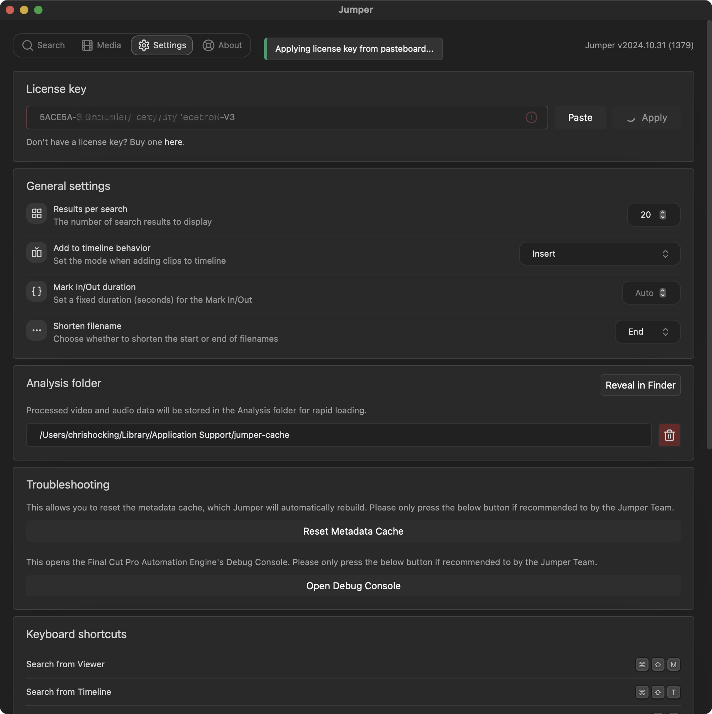This screenshot has height=714, width=712.
Task: Adjust the Results per search stepper arrows
Action: point(662,215)
